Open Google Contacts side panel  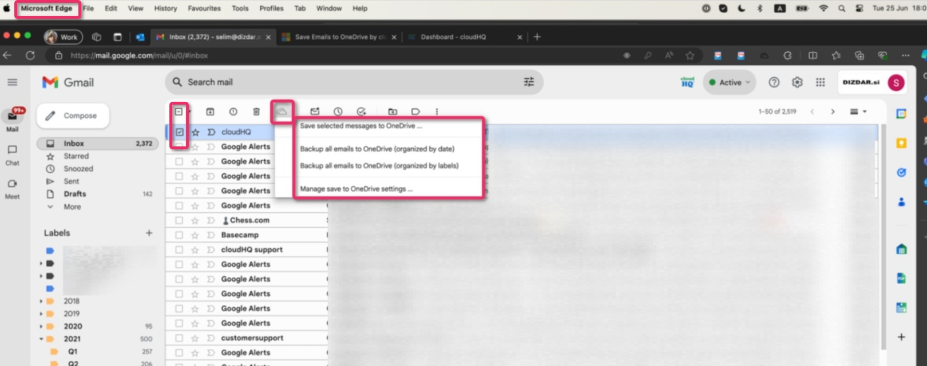pyautogui.click(x=901, y=202)
